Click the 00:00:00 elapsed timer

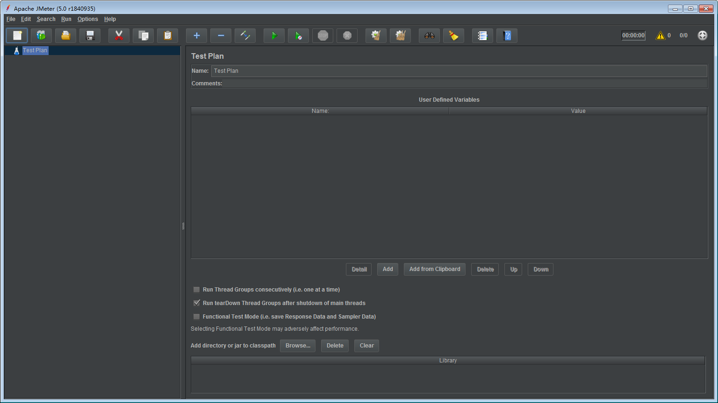(x=633, y=35)
